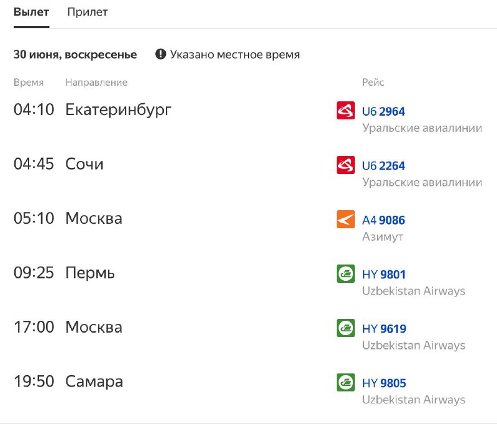This screenshot has width=497, height=424.
Task: Click the Ural Airlines logo for U6 2964
Action: click(345, 111)
